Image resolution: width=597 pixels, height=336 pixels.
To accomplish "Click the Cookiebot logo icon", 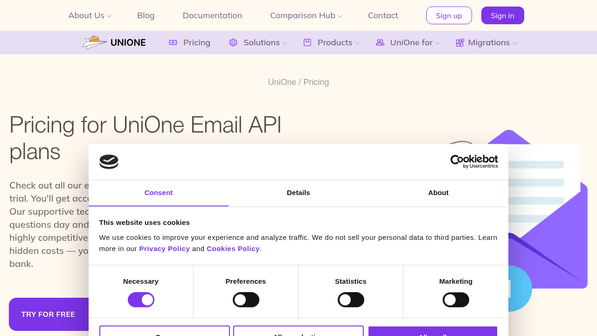I will click(x=109, y=161).
